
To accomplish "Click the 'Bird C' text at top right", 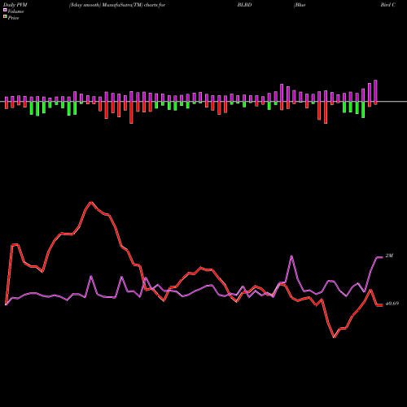I will click(x=388, y=5).
